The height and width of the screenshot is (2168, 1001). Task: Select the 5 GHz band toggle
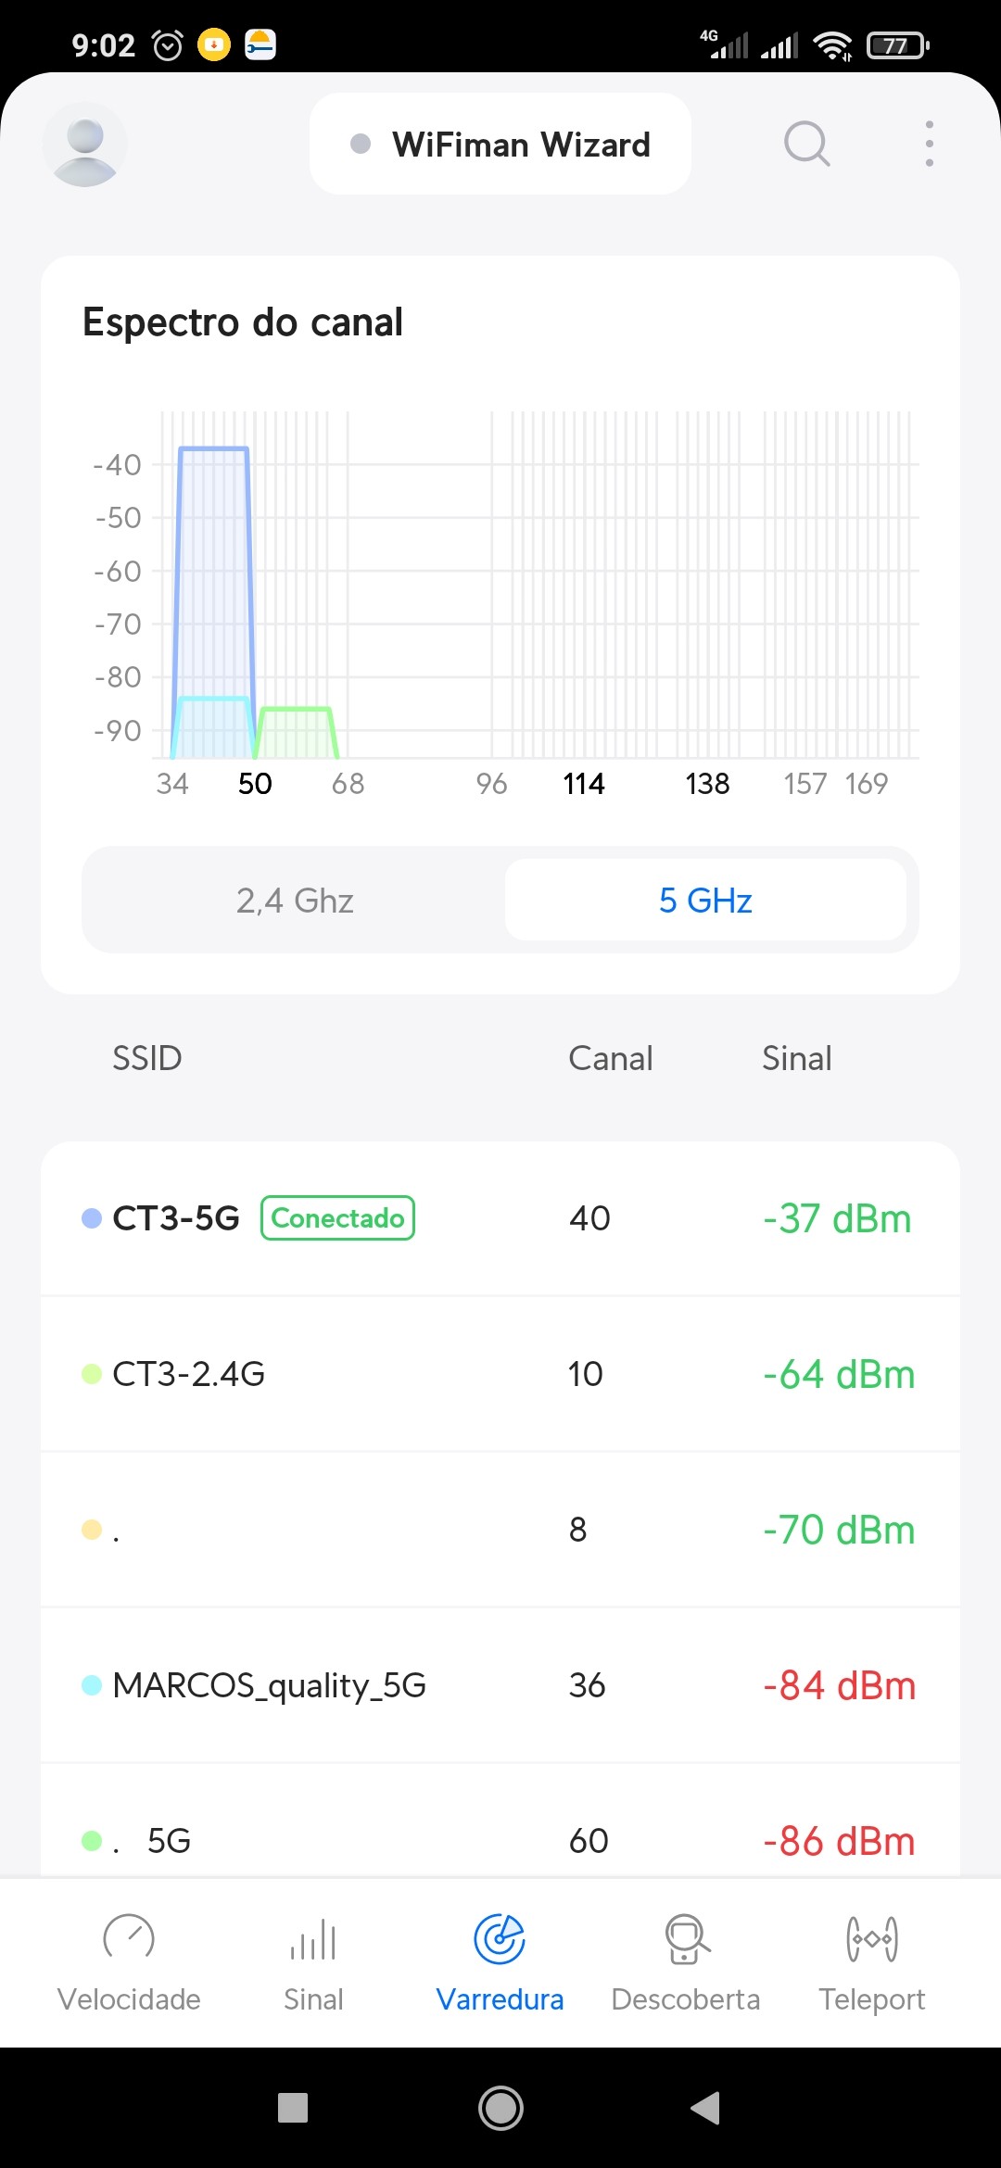705,901
